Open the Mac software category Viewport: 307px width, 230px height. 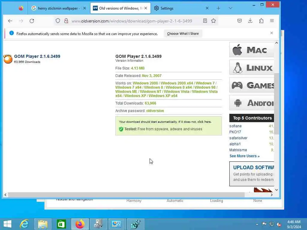252,50
